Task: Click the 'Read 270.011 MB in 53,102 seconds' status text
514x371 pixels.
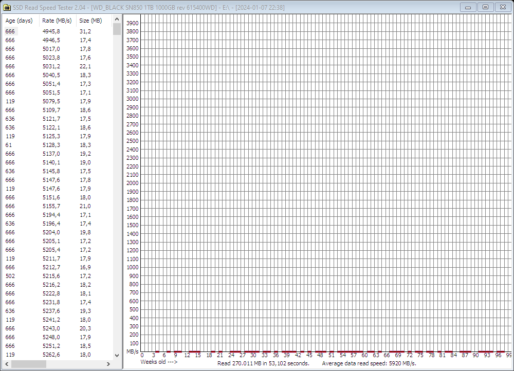Action: (264, 363)
